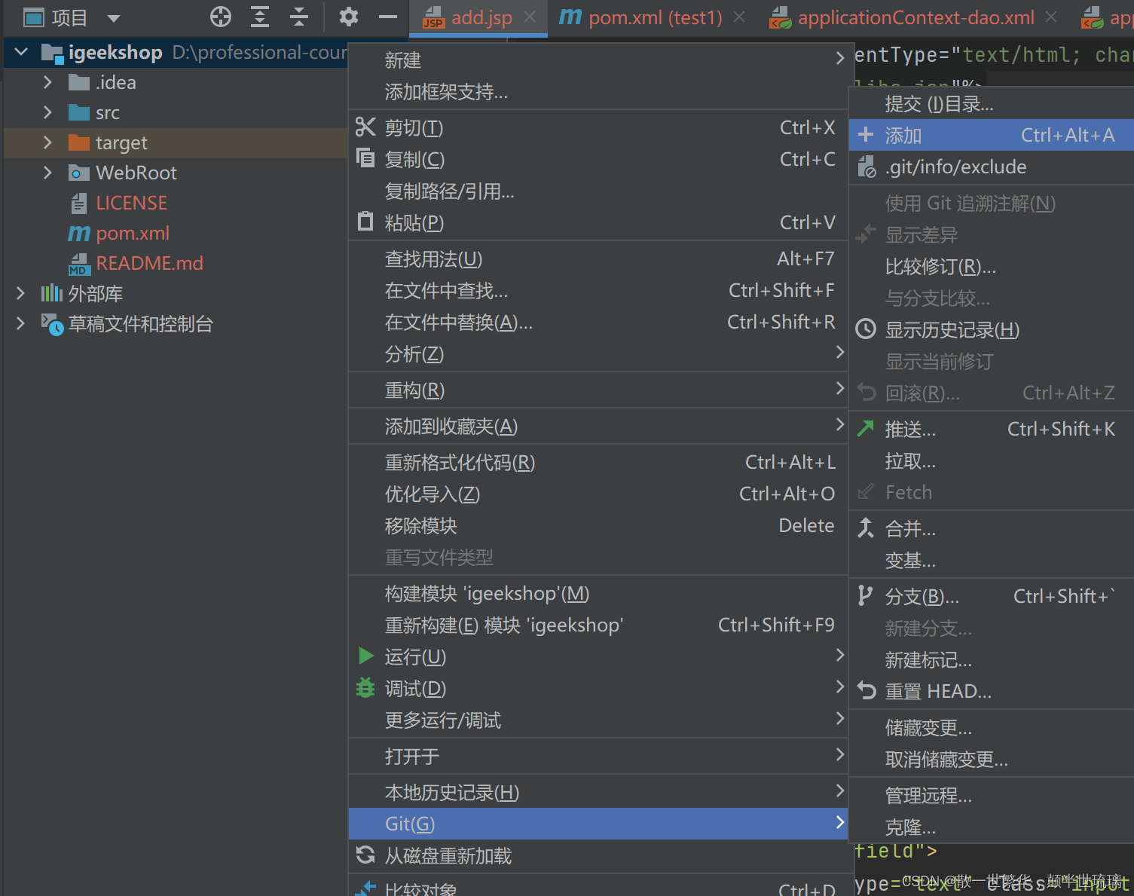Click the reload icon beside 从磁盘重新加载
Screen dimensions: 1134x896
365,855
